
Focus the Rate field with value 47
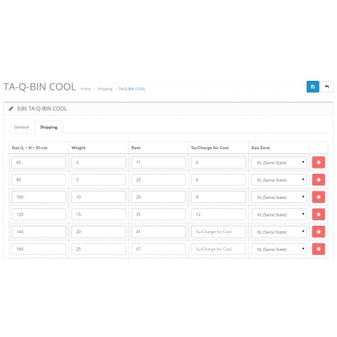click(158, 249)
